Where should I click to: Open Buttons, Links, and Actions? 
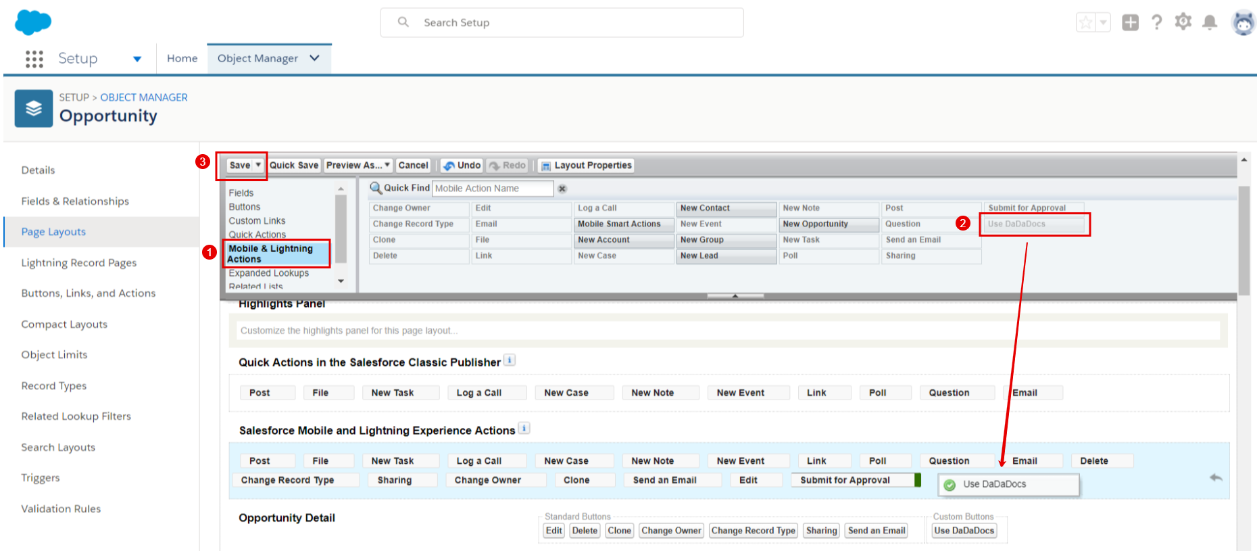(x=89, y=293)
